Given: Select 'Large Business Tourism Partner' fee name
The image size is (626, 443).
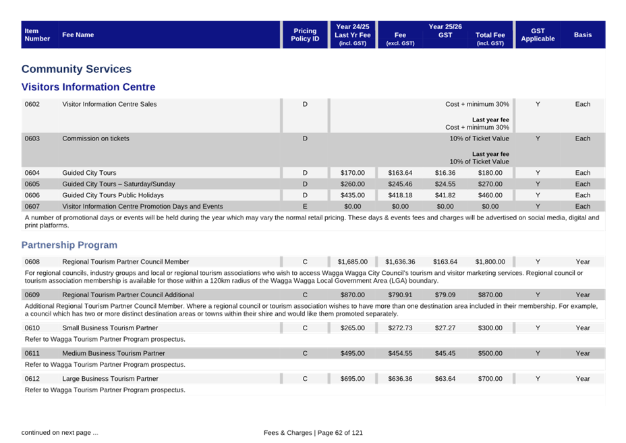Looking at the screenshot, I should point(110,379).
